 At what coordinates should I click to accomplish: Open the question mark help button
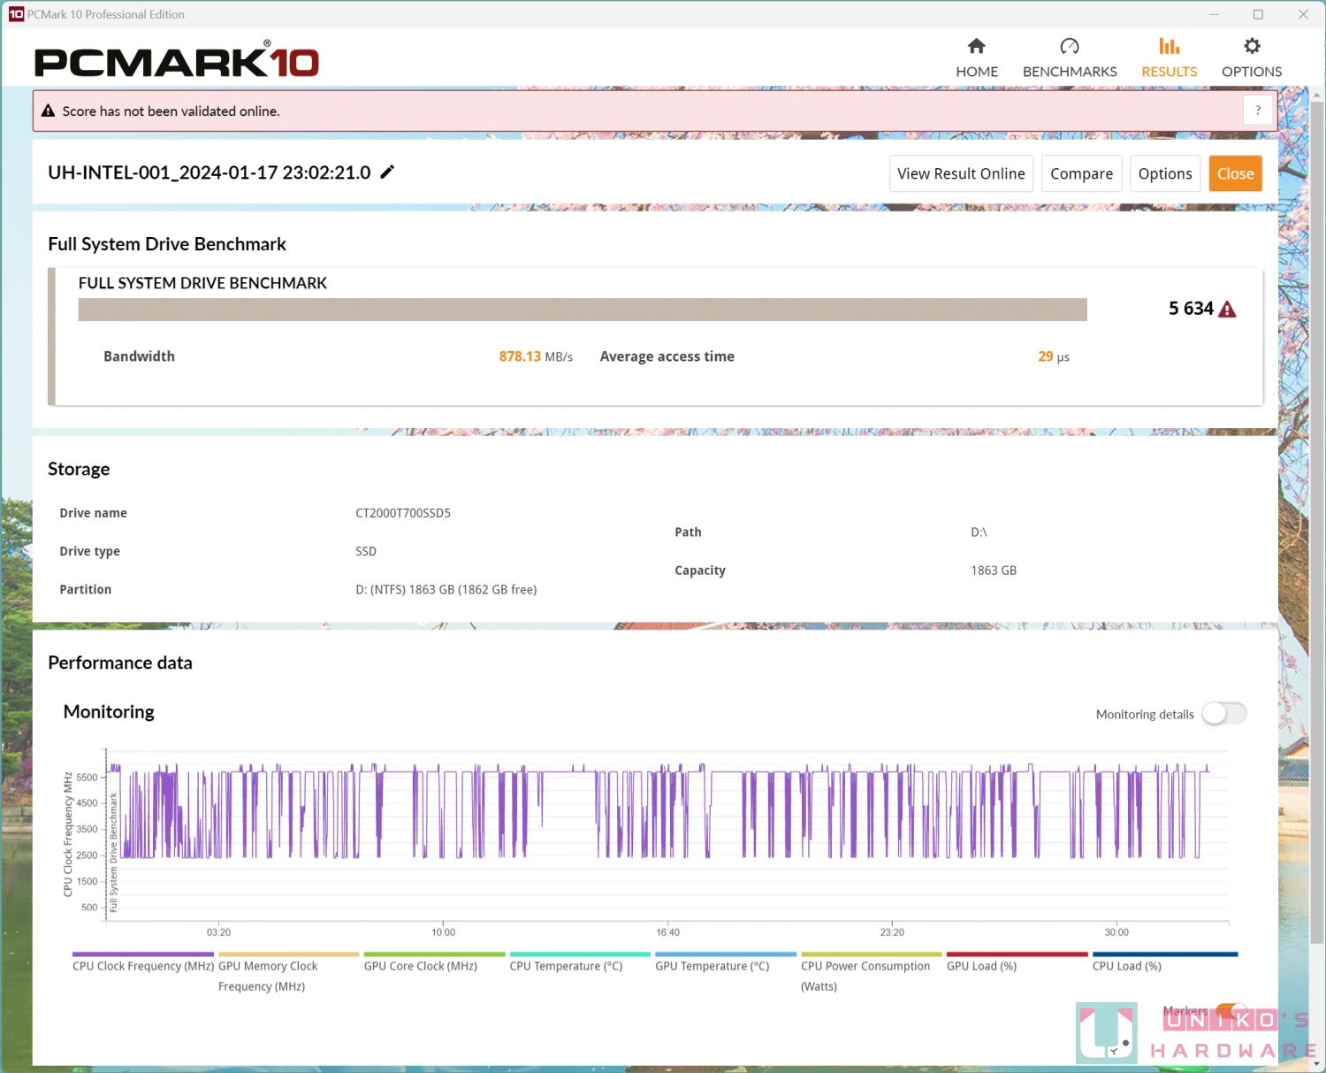pos(1258,111)
